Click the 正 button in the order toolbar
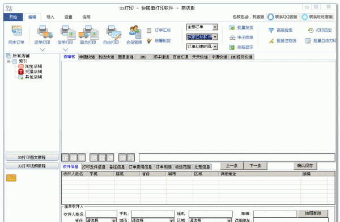Image resolution: width=340 pixels, height=222 pixels. click(x=66, y=157)
